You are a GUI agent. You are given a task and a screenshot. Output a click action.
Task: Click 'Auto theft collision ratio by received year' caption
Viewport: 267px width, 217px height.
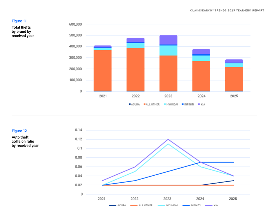click(25, 141)
